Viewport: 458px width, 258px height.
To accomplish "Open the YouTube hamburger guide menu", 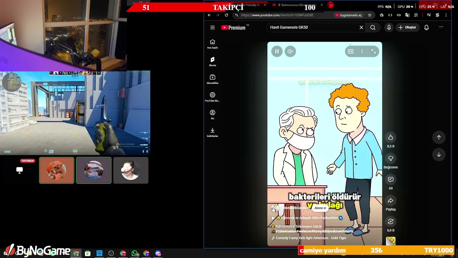I will [213, 28].
